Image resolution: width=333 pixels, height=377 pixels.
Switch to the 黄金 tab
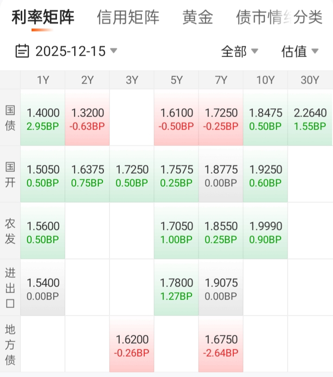point(198,17)
